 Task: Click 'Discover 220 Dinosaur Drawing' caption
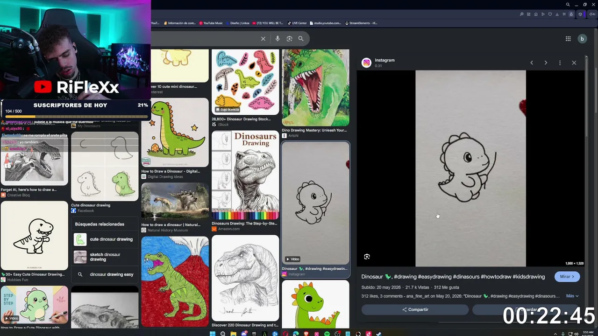click(x=245, y=325)
